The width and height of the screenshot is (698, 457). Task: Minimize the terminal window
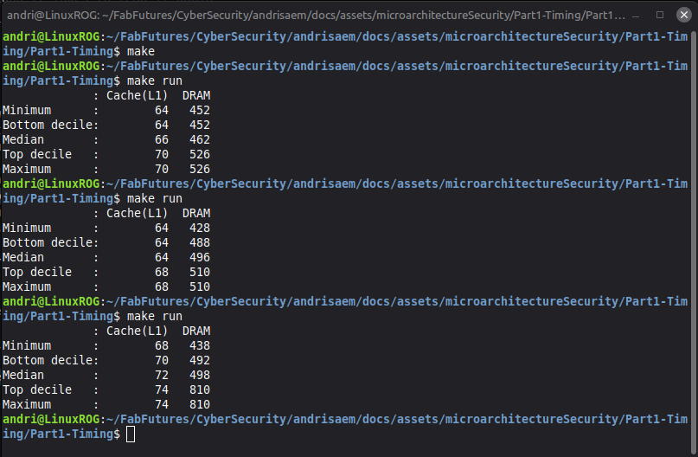click(636, 16)
